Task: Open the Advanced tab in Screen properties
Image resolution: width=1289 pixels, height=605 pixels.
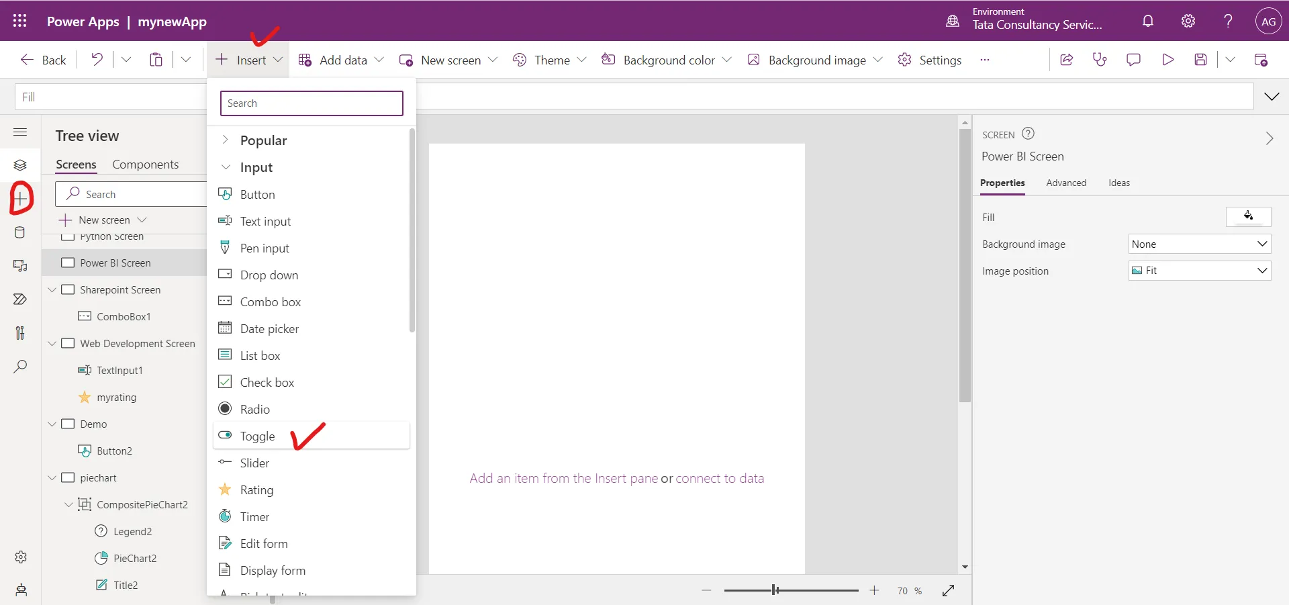Action: pyautogui.click(x=1066, y=183)
